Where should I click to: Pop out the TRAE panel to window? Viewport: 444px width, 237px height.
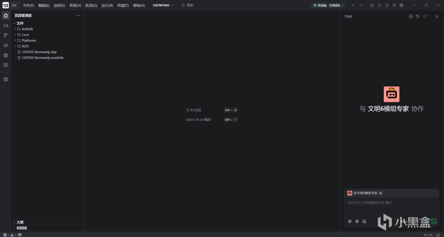tap(425, 16)
